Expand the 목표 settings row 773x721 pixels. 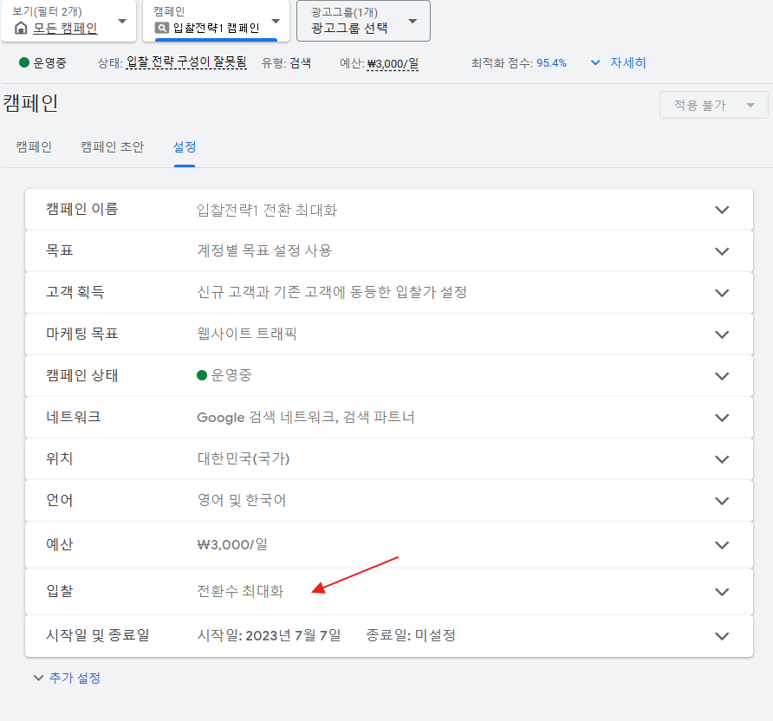721,251
